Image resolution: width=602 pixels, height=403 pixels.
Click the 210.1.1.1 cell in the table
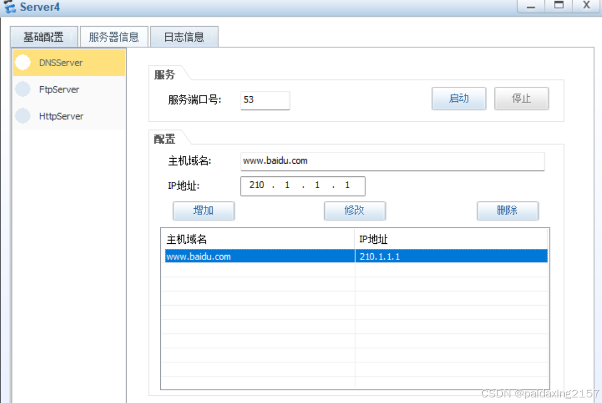(x=452, y=257)
